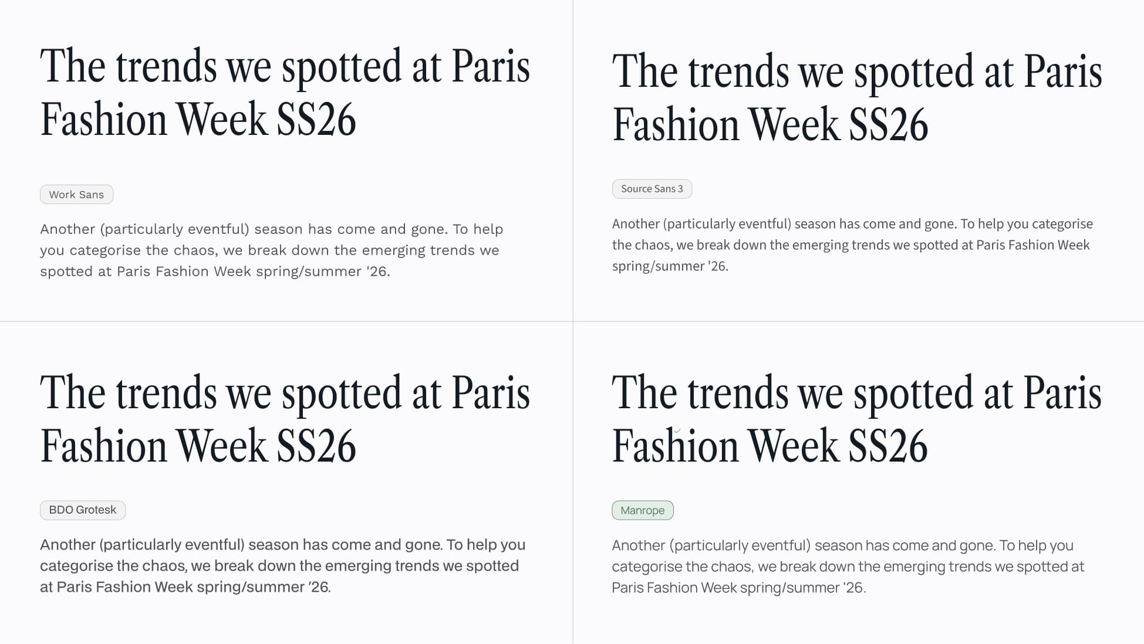The width and height of the screenshot is (1144, 644).
Task: Select the Manrope label pill
Action: [643, 510]
